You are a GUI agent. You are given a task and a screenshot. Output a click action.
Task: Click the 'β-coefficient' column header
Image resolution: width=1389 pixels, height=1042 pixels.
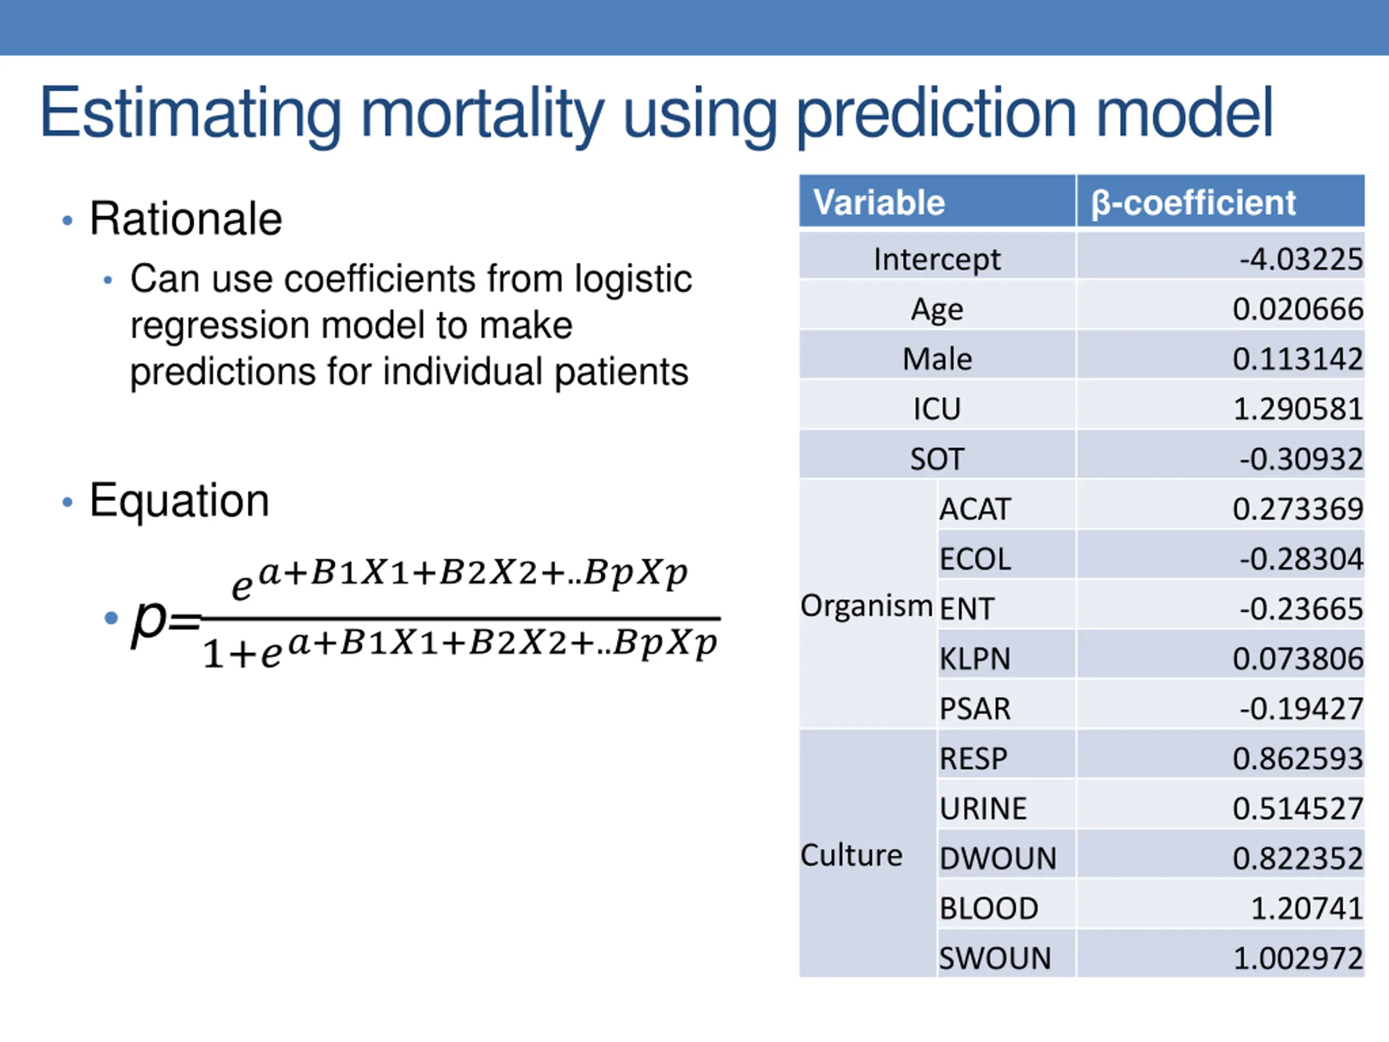tap(1221, 201)
